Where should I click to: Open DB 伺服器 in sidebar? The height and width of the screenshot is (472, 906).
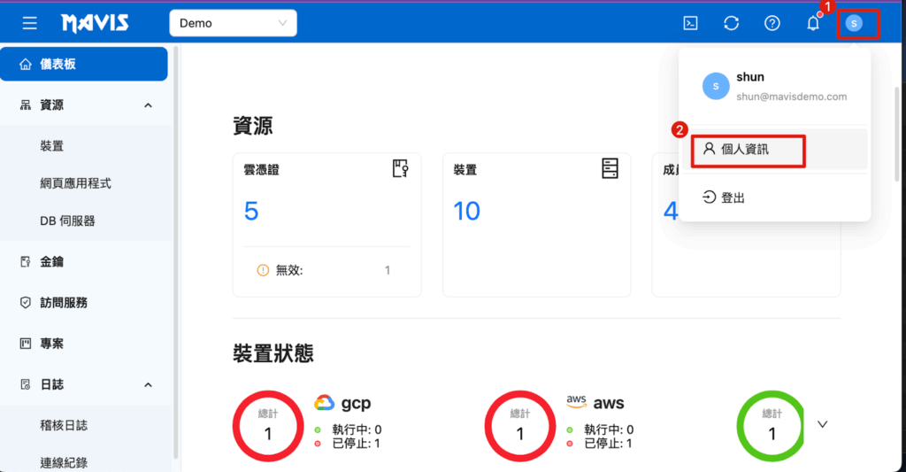[x=67, y=221]
